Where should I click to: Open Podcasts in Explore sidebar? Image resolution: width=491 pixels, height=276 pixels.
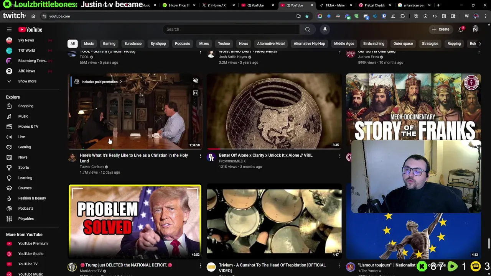pos(26,208)
